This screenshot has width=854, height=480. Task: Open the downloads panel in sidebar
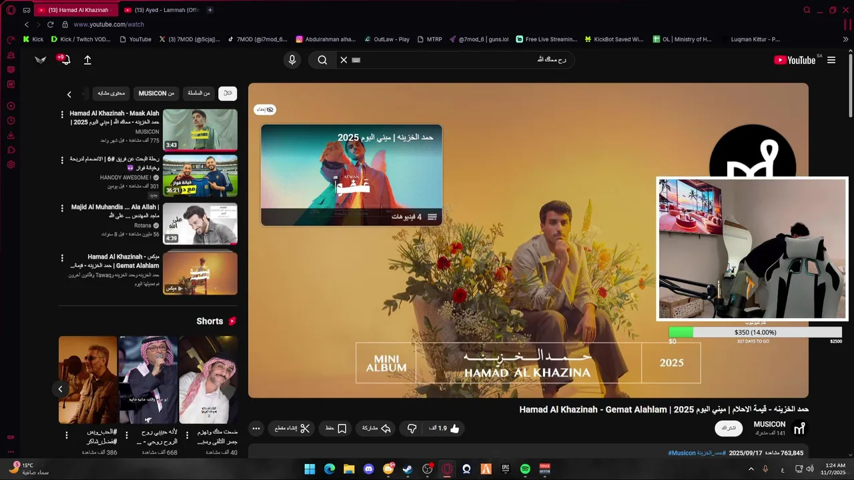[x=11, y=135]
